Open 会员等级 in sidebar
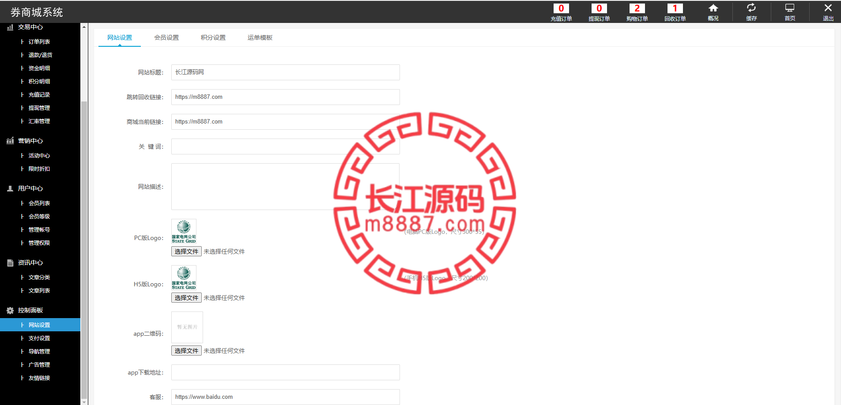 point(40,216)
